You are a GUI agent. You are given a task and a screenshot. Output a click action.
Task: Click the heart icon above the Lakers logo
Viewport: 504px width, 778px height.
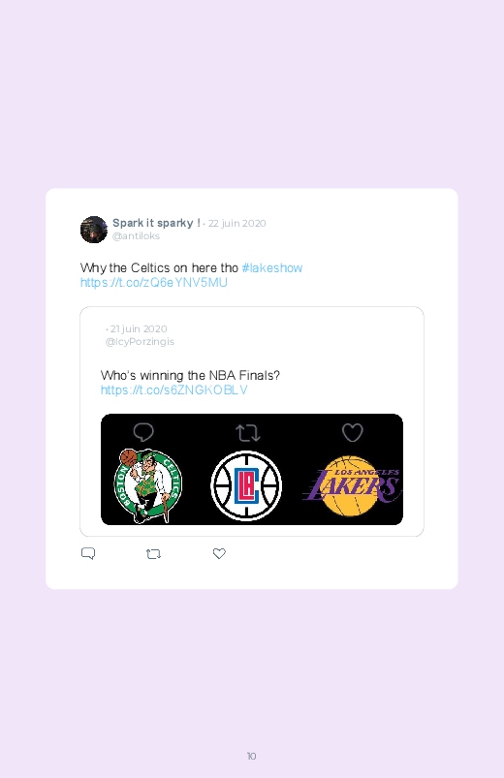click(x=353, y=432)
